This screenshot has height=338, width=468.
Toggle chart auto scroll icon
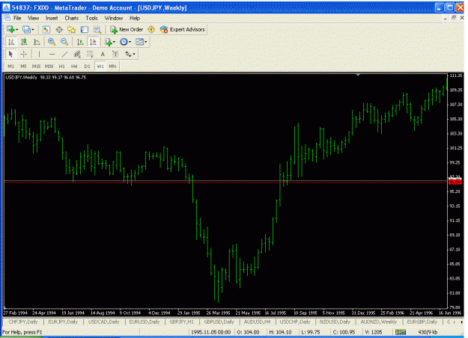pos(80,42)
